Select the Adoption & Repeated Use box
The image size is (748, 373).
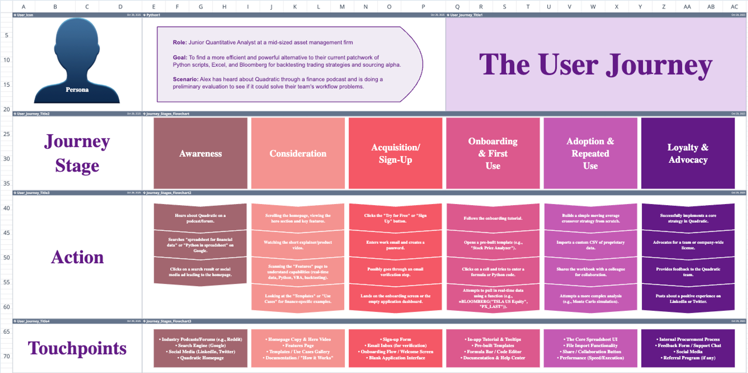591,153
